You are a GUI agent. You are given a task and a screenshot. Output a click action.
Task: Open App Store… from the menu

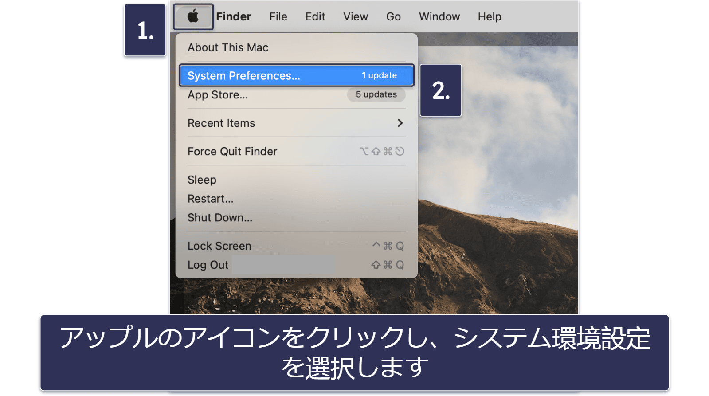[296, 95]
